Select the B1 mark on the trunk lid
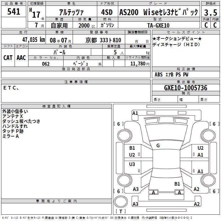The height and width of the screenshot is (221, 221). 177,184
